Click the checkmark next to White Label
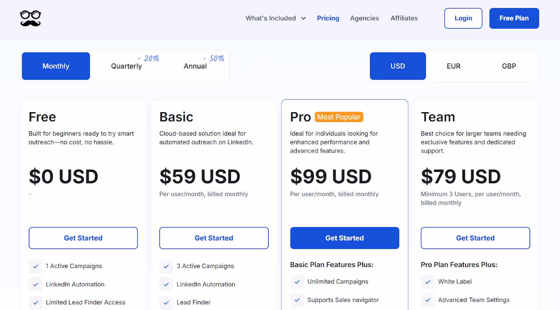The image size is (560, 310). 427,282
